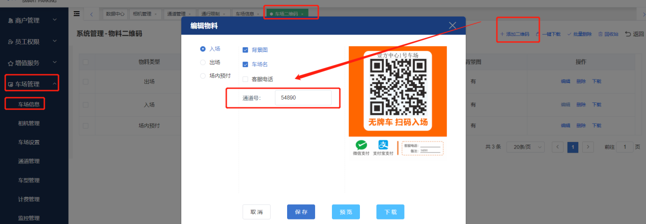Collapse the sidebar with the hamburger icon

(77, 14)
